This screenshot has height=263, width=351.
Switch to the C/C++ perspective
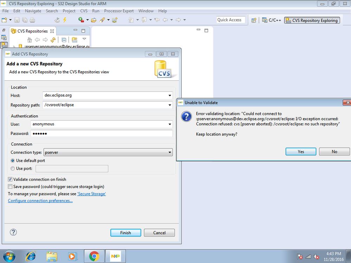(272, 20)
